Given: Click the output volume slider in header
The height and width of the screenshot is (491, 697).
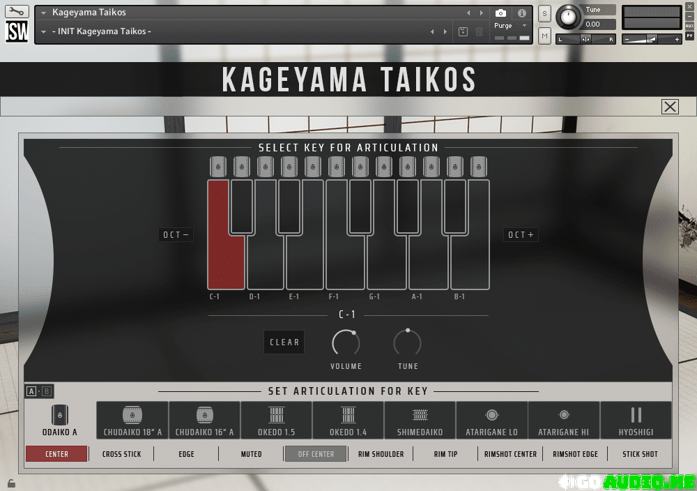Looking at the screenshot, I should pos(652,39).
